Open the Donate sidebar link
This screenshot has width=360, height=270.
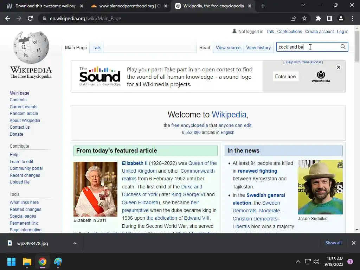[16, 134]
